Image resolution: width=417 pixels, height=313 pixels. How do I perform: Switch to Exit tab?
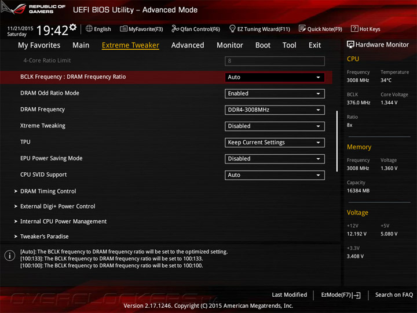coord(314,45)
